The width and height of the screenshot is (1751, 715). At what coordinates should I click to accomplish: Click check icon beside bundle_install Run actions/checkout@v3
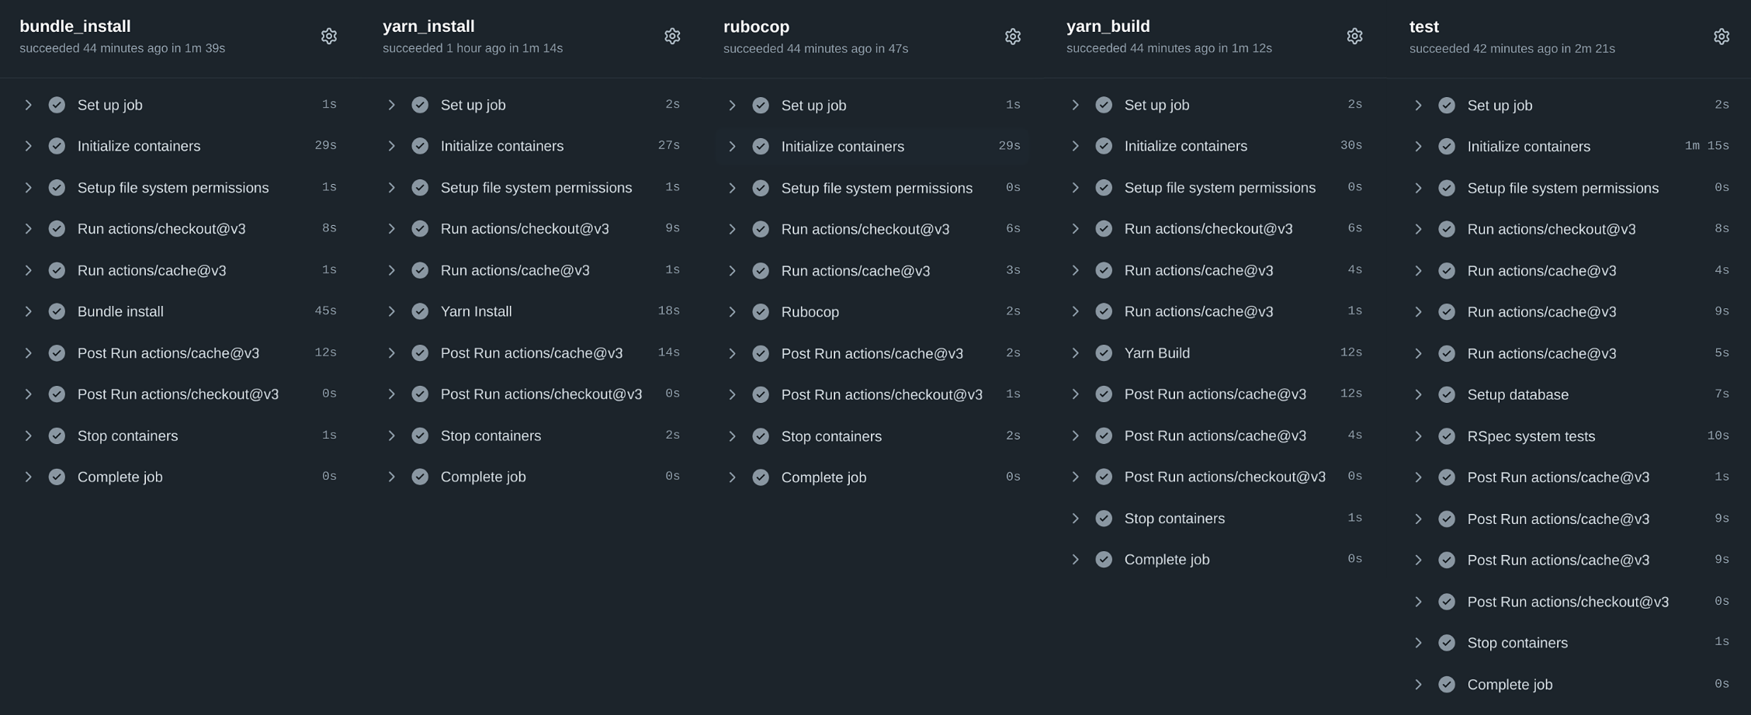[57, 229]
